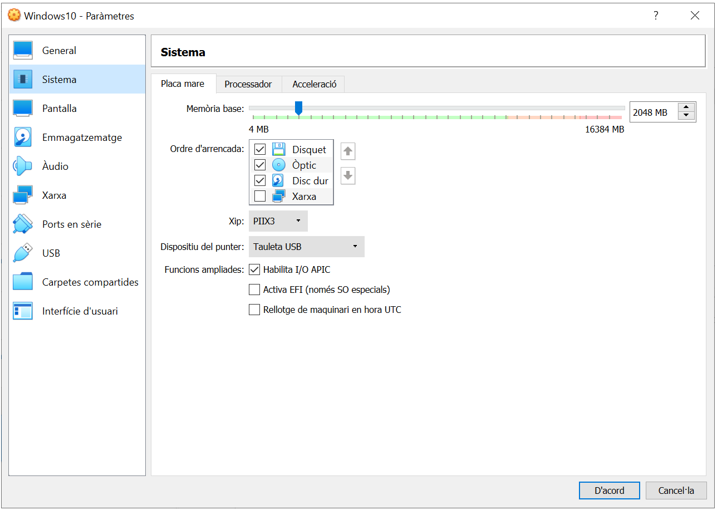Image resolution: width=717 pixels, height=510 pixels.
Task: Select the Carpetes compartides folder icon
Action: [23, 282]
